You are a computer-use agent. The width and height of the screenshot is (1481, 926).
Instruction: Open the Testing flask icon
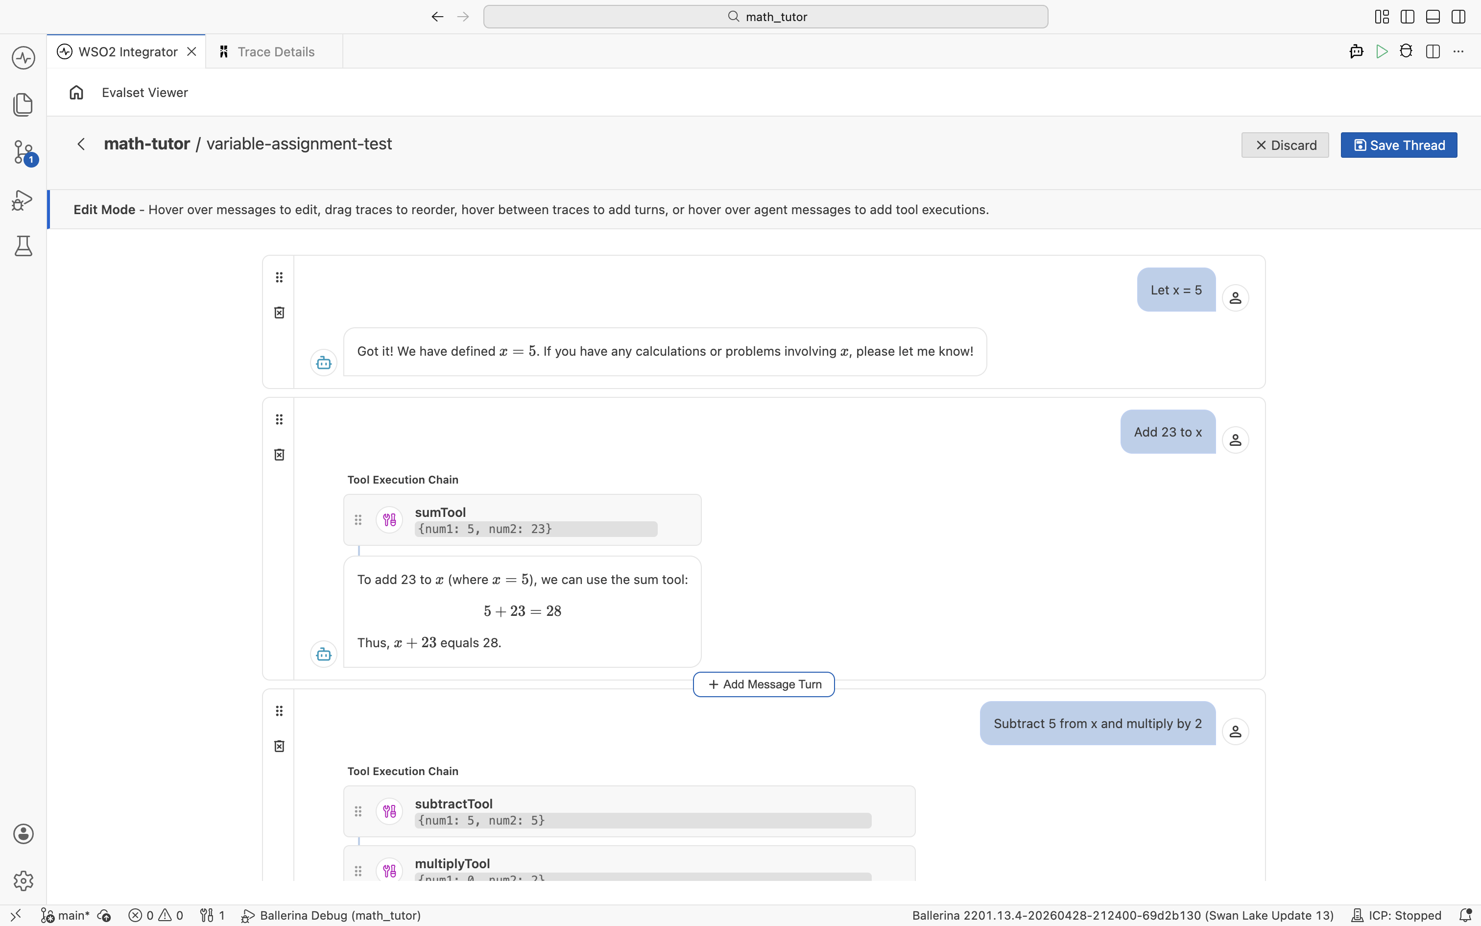click(23, 246)
